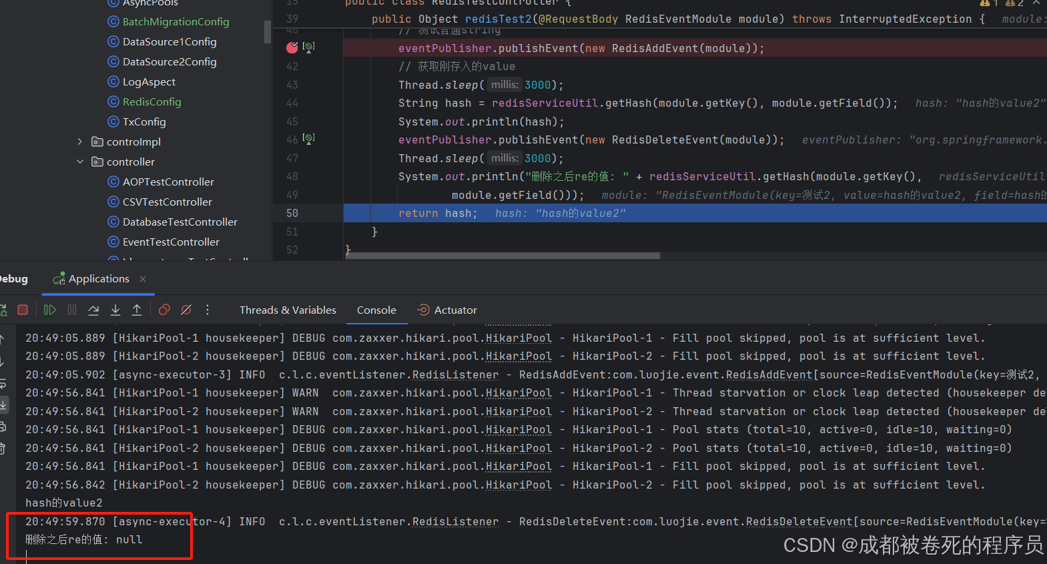Click the editor horizontal scrollbar
This screenshot has width=1047, height=564.
click(x=502, y=256)
